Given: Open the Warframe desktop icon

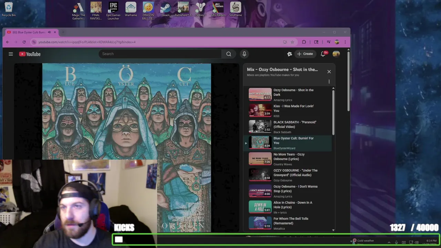Looking at the screenshot, I should [131, 9].
